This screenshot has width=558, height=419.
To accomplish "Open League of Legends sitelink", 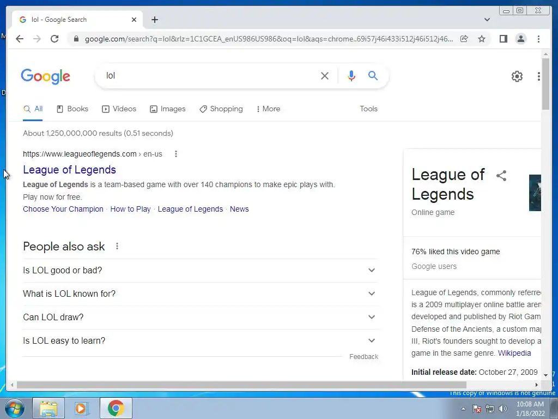I will pyautogui.click(x=190, y=209).
